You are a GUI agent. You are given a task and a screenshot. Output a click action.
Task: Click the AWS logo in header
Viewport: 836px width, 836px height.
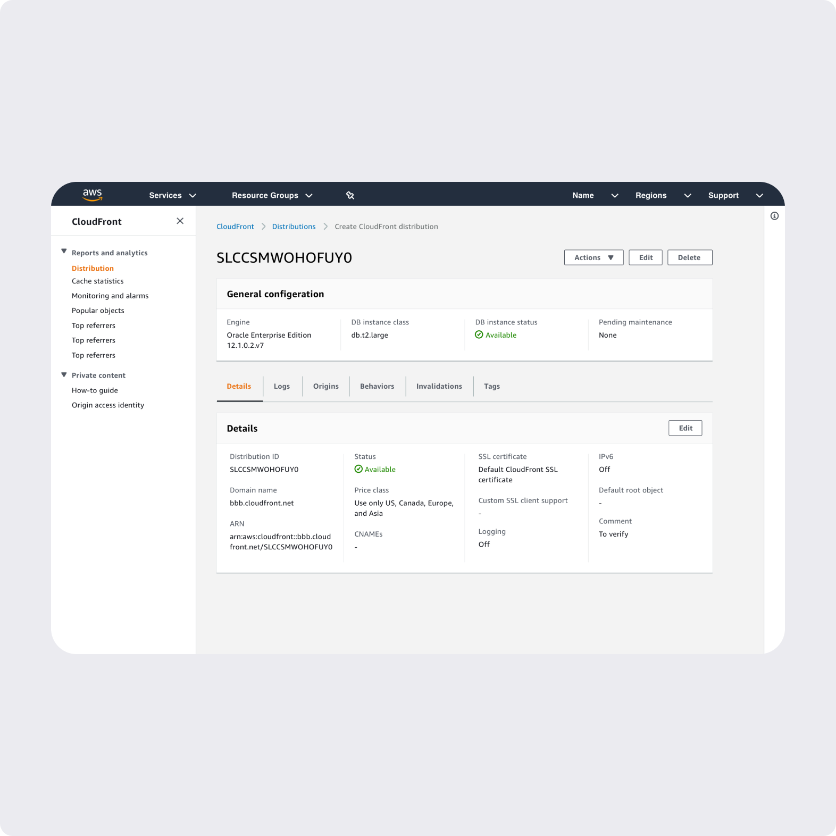[x=92, y=195]
